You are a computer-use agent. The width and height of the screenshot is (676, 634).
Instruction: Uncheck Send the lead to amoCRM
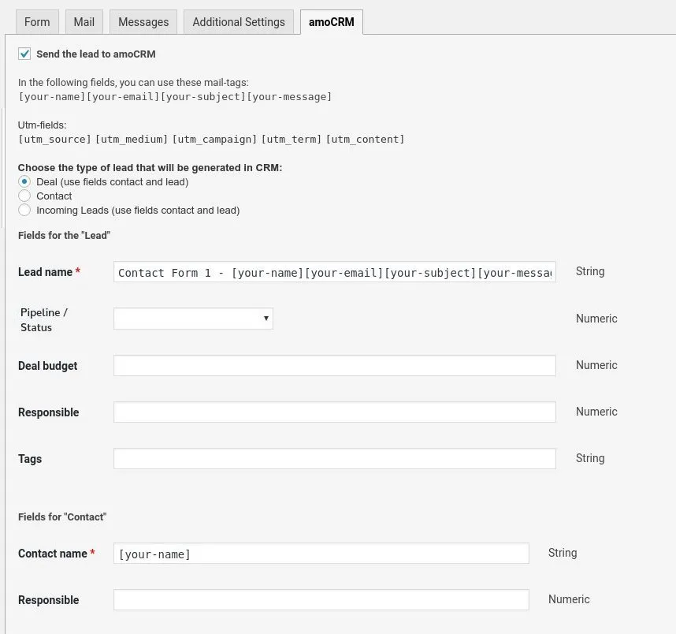coord(24,54)
